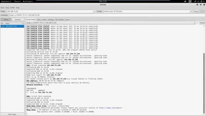Click 'Initiating Service scan at 22:55' line
Screen dimensions: 206x116
(42, 52)
